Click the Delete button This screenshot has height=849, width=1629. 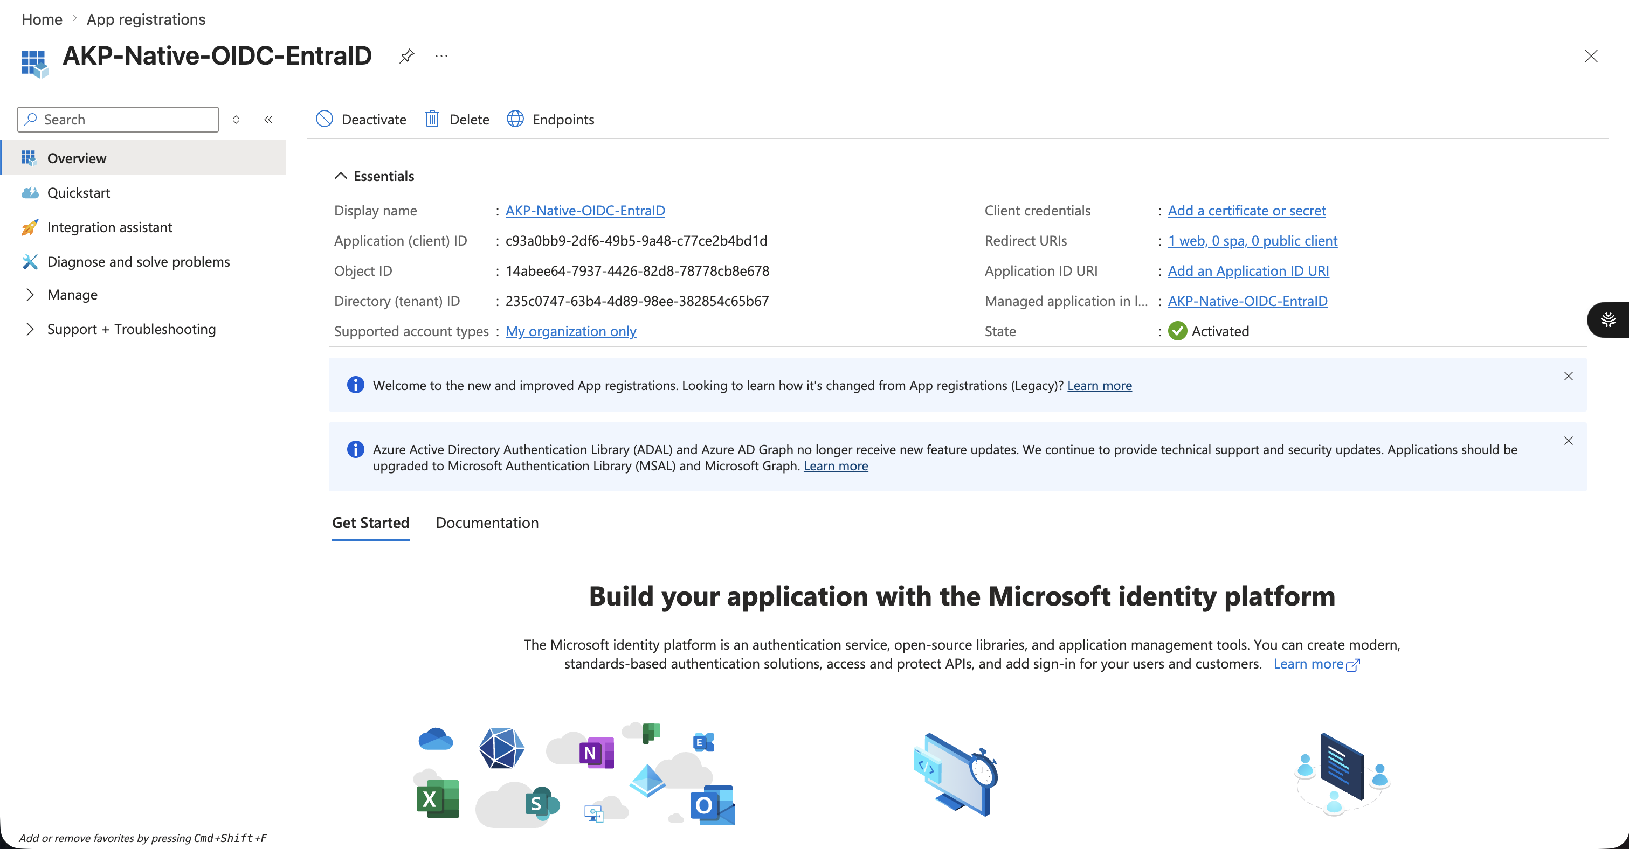(x=457, y=119)
